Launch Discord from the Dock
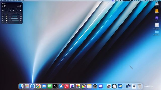The width and height of the screenshot is (161, 90). (101, 86)
